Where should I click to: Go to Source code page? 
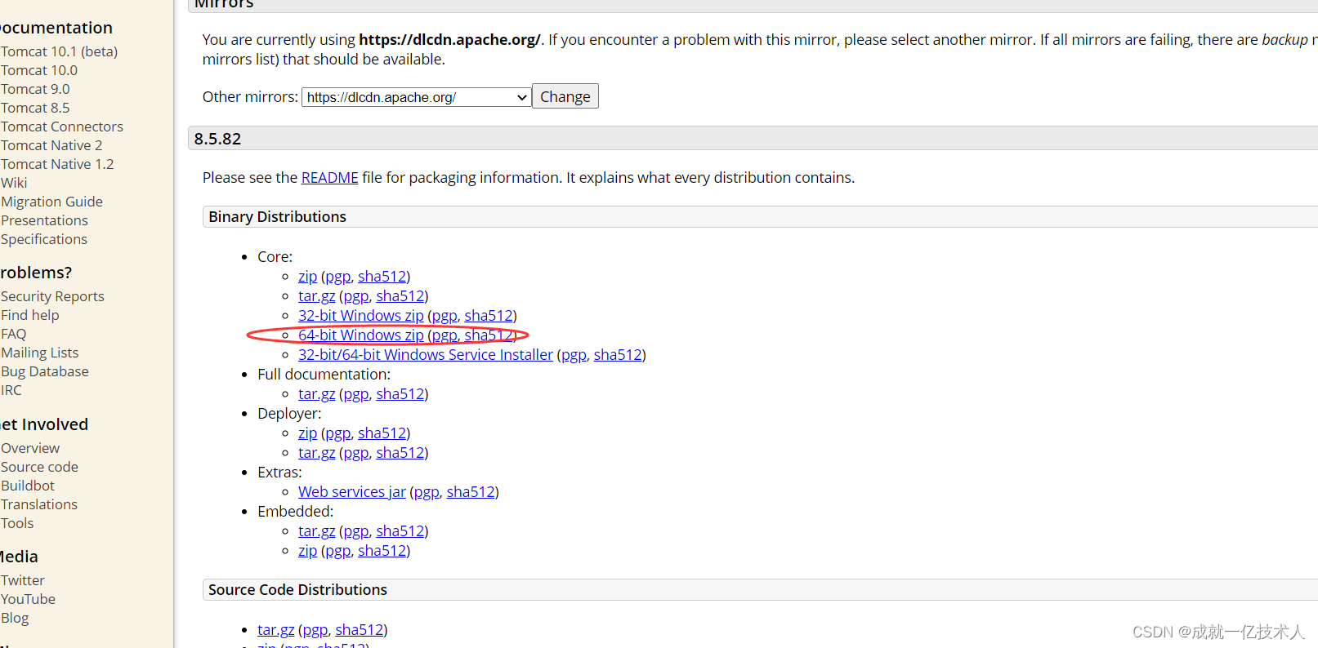39,467
